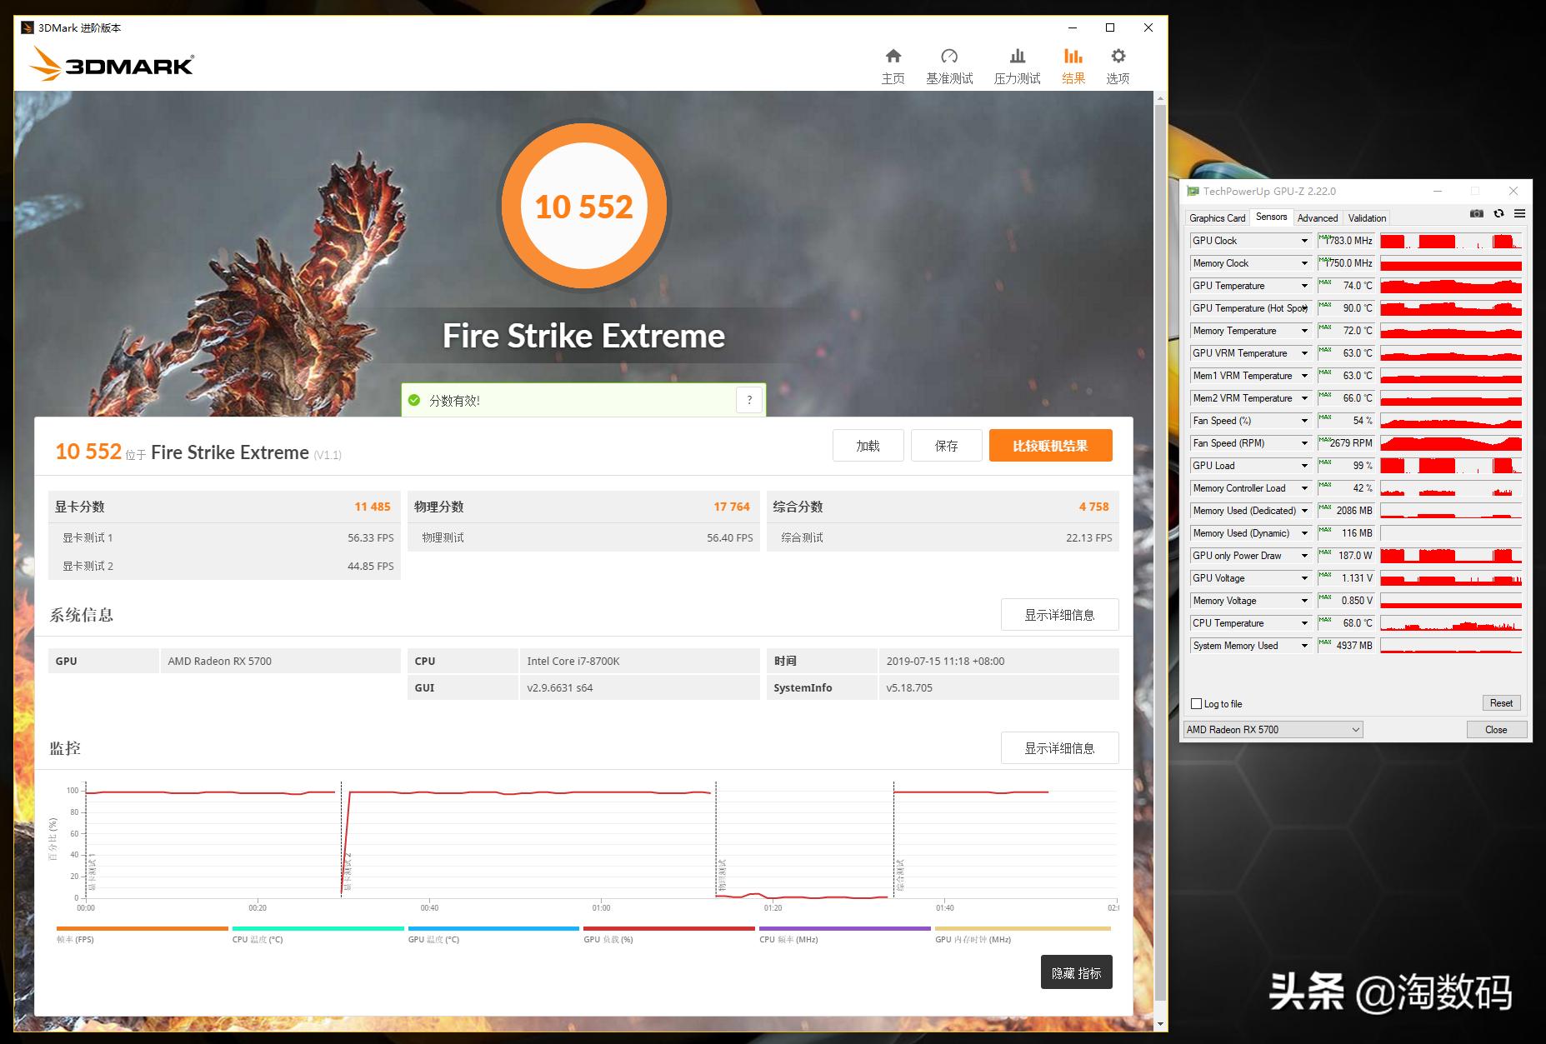Switch to the Sensors tab in GPU-Z
This screenshot has height=1044, width=1546.
(1271, 217)
